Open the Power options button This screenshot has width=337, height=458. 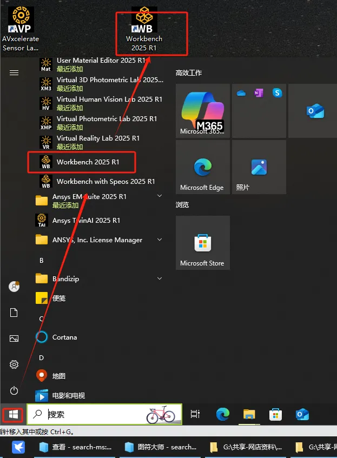coord(14,390)
